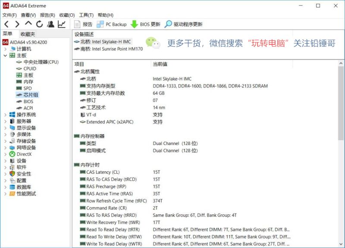345x248 pixels.
Task: Click the vertical scrollbar thumb in details pane
Action: [x=341, y=104]
